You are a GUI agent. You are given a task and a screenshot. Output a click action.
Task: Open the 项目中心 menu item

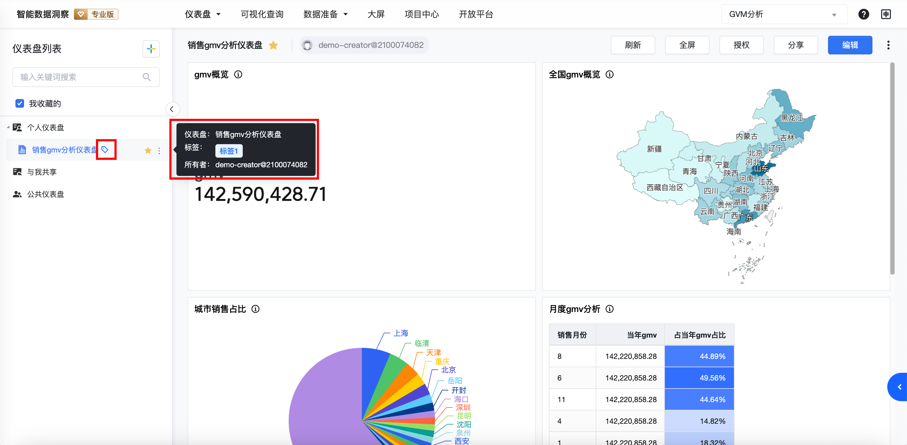coord(421,15)
